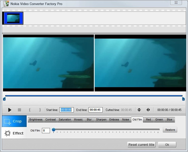The image size is (188, 152).
Task: Switch to the Brightness tab
Action: [36, 120]
